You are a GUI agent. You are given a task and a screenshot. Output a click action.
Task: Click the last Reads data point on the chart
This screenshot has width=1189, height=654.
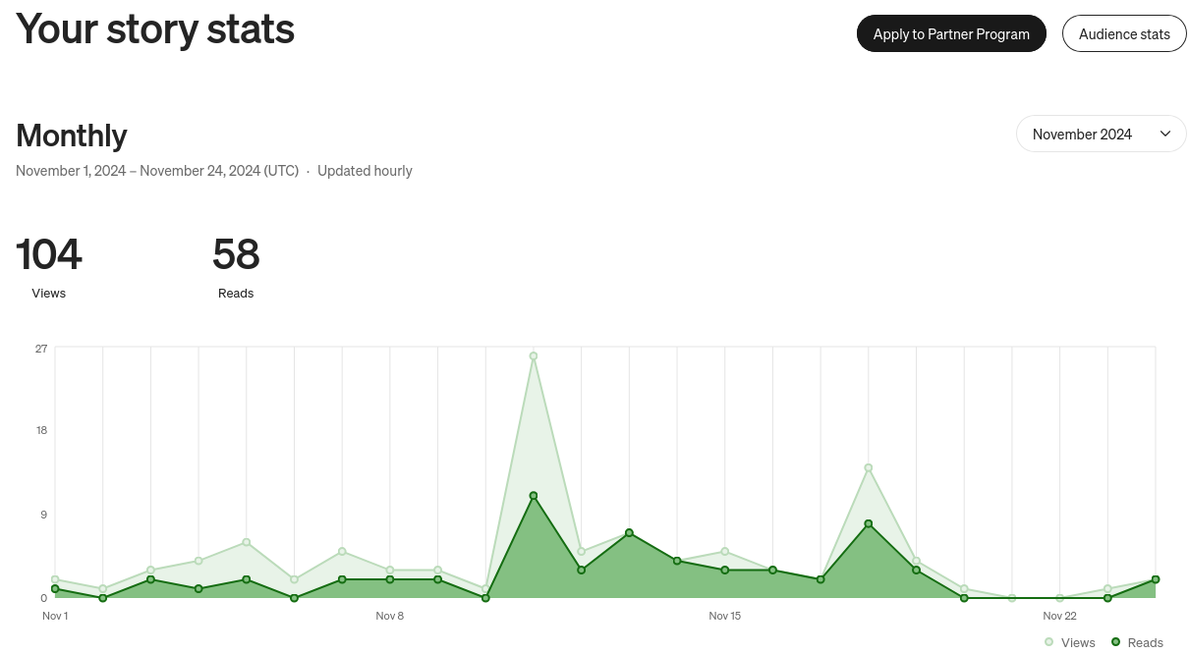pos(1156,579)
